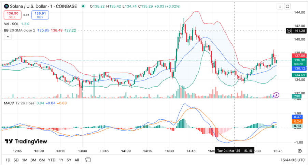
Task: Open time axis settings gear icon
Action: click(x=299, y=150)
